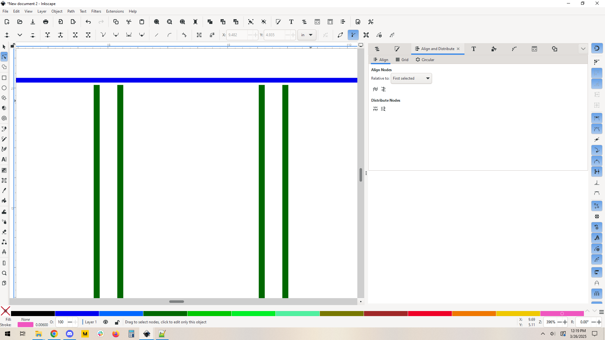Viewport: 605px width, 340px height.
Task: Close the Align and Distribute tab
Action: [458, 49]
